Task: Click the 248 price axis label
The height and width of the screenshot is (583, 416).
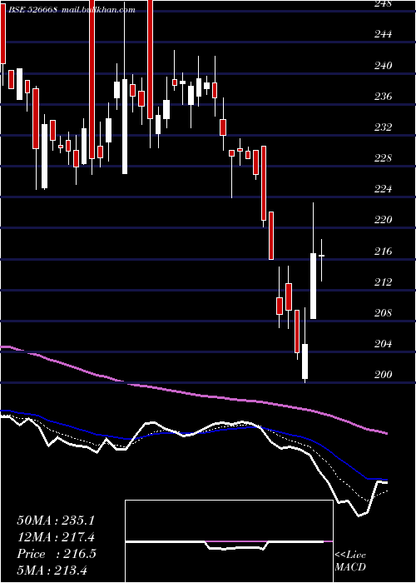Action: click(x=383, y=4)
